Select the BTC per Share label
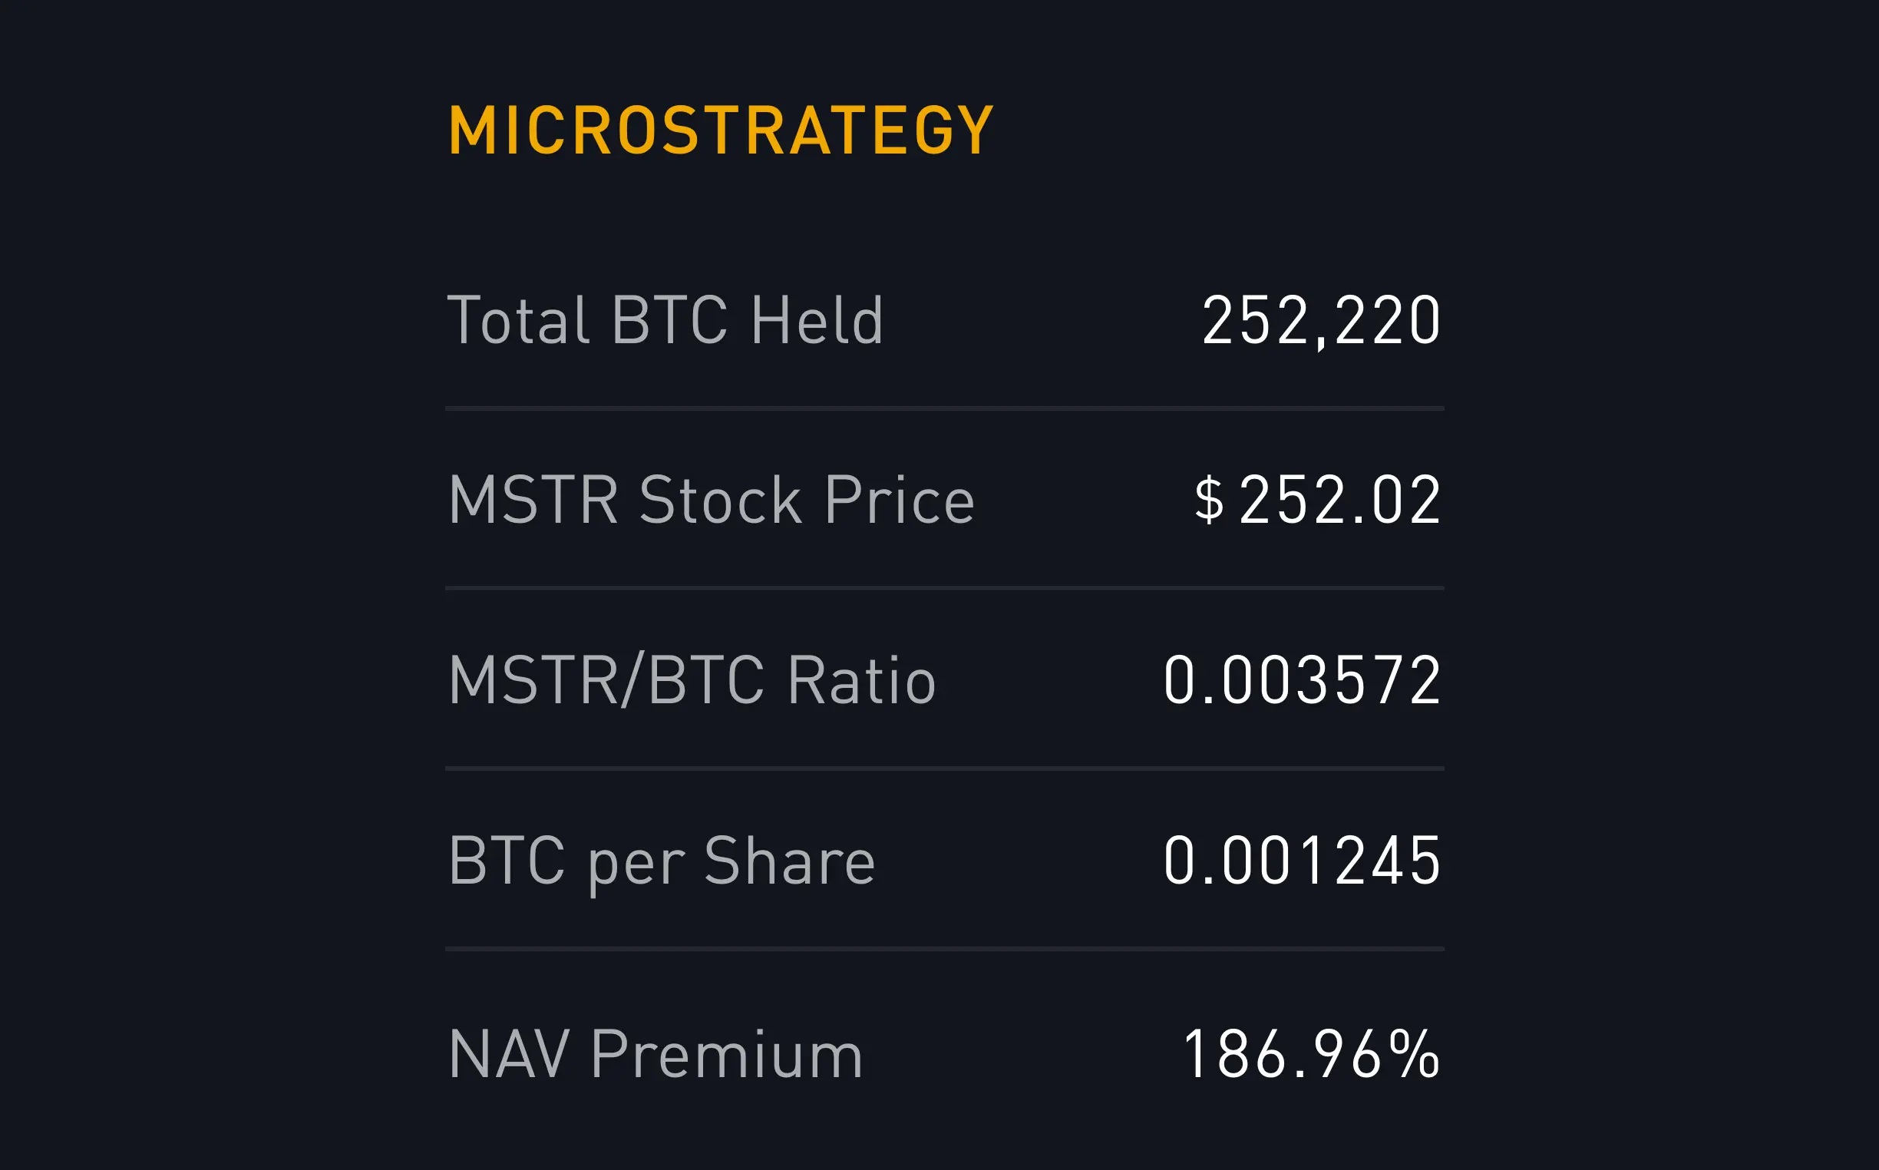This screenshot has height=1170, width=1879. [x=662, y=864]
